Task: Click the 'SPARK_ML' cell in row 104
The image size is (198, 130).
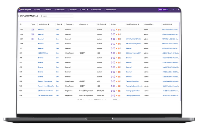Action: (x=100, y=96)
